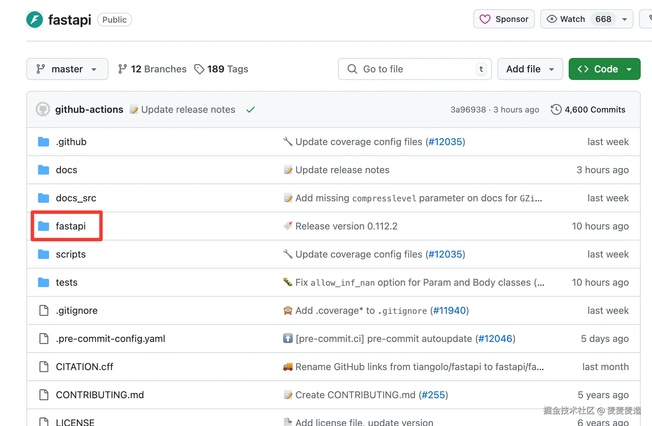
Task: Click the Watch eye icon
Action: pyautogui.click(x=552, y=19)
